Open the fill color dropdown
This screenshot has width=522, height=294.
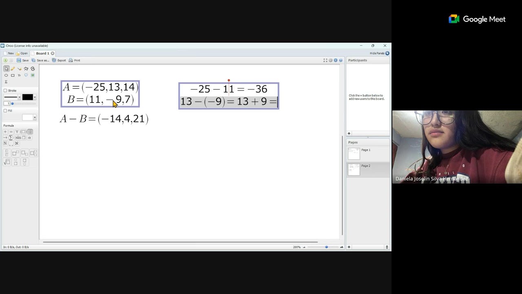35,118
